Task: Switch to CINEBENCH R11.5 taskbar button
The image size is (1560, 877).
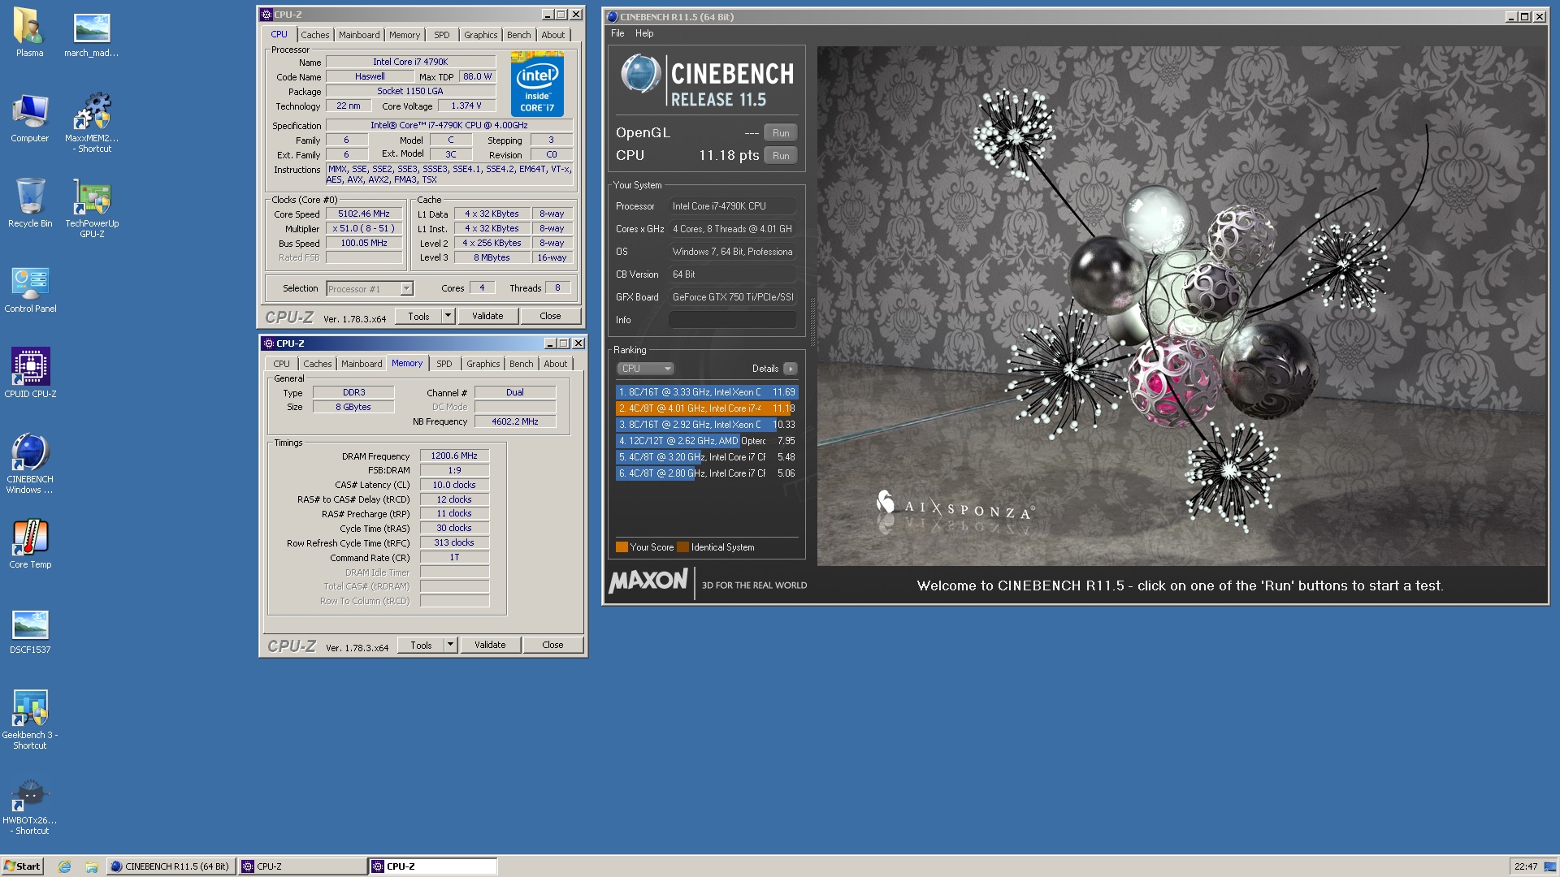Action: point(170,866)
